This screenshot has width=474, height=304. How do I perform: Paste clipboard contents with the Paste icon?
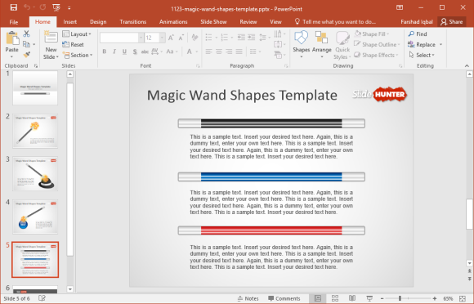point(12,38)
